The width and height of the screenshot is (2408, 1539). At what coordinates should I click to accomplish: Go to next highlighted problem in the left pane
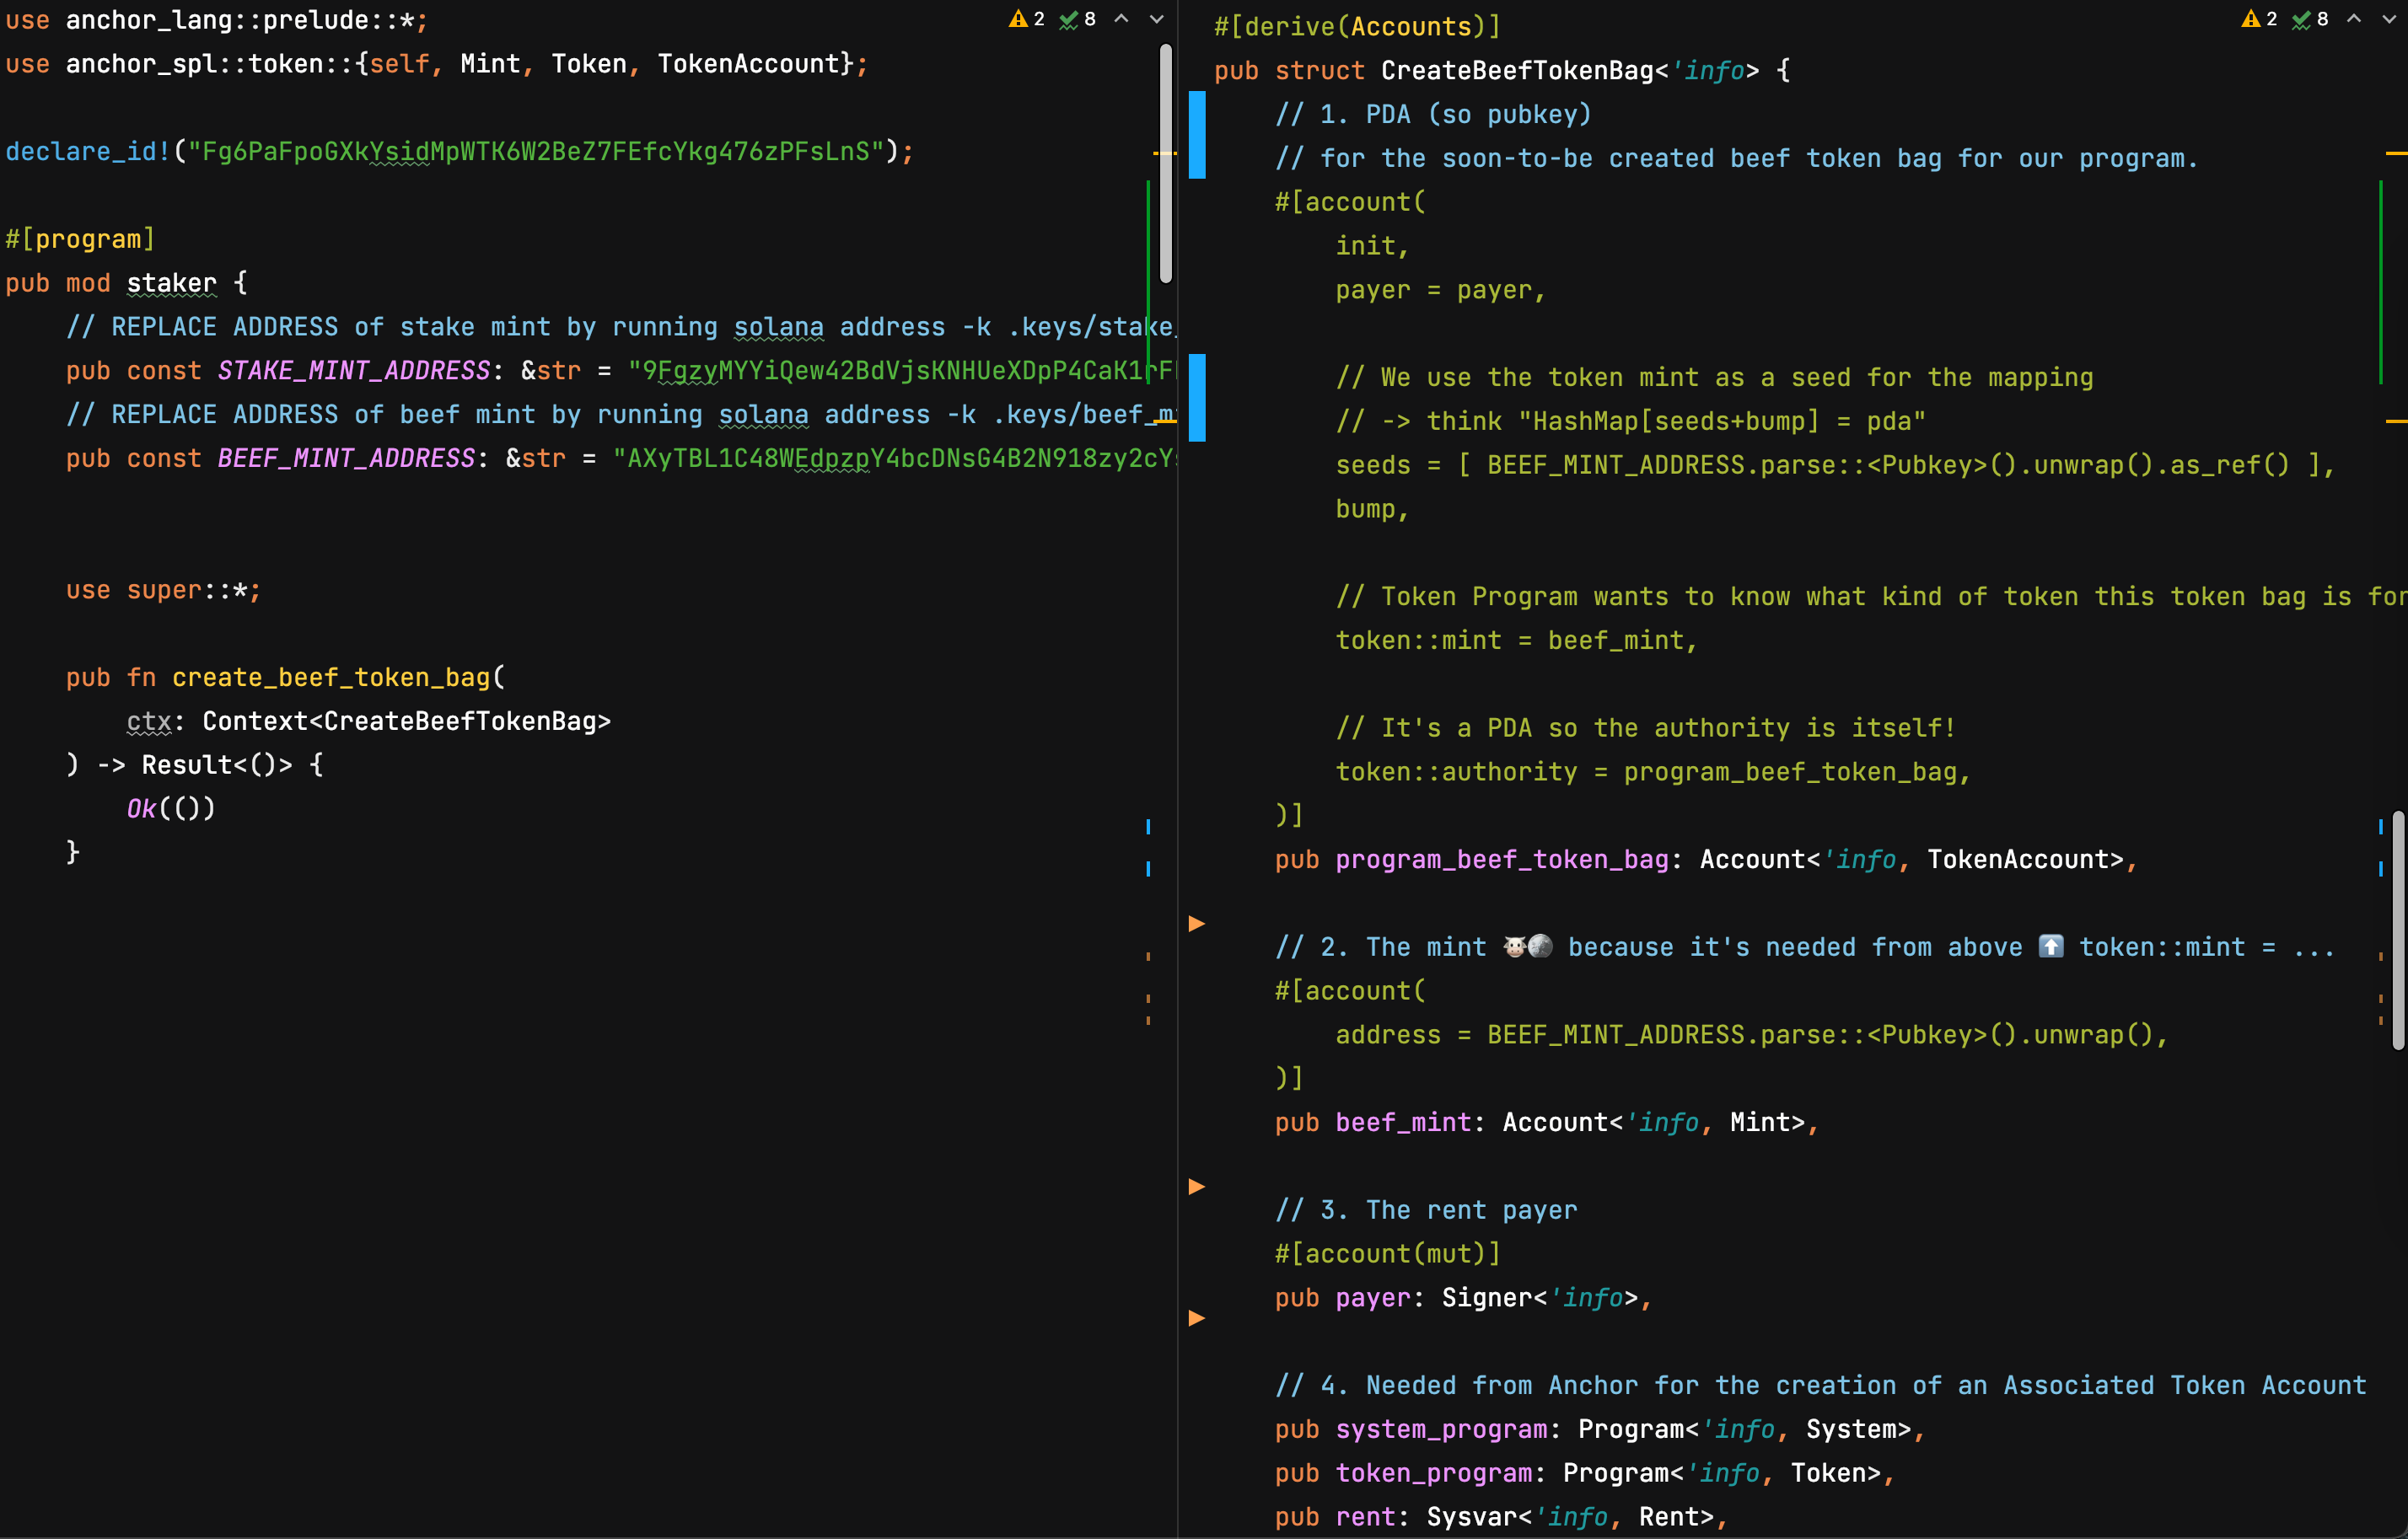point(1157,19)
